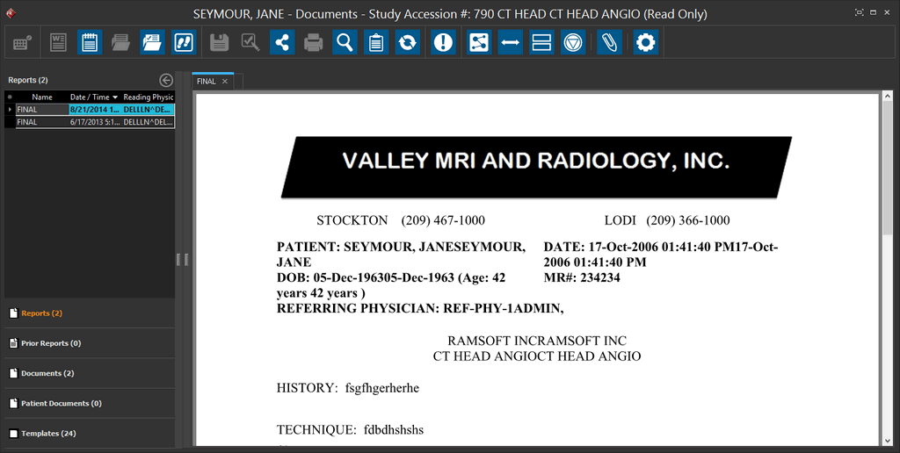Click the horizontal double-arrow fit width icon
Viewport: 900px width, 453px height.
[511, 42]
